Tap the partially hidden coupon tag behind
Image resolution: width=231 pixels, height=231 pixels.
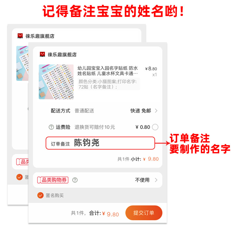tap(22, 162)
